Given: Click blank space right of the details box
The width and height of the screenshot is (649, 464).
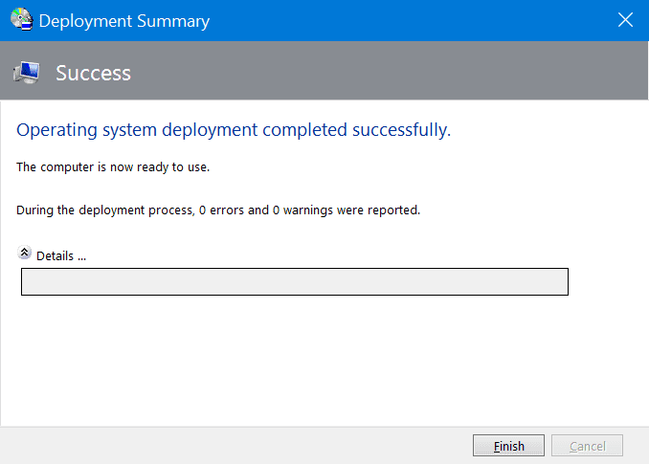Looking at the screenshot, I should pyautogui.click(x=608, y=281).
